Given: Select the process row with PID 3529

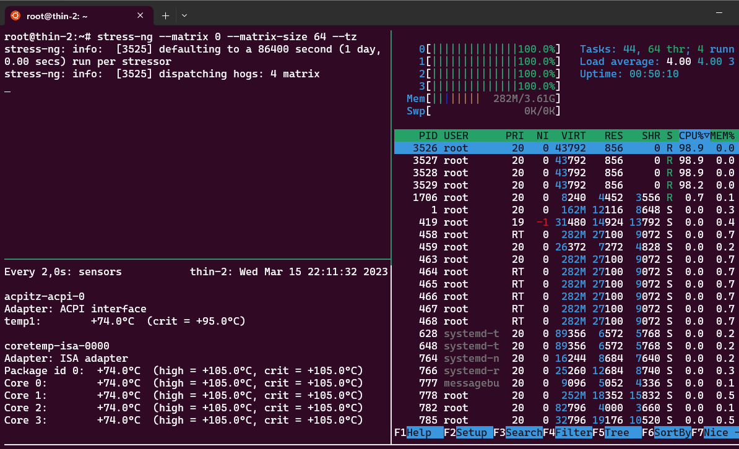Looking at the screenshot, I should (x=566, y=185).
